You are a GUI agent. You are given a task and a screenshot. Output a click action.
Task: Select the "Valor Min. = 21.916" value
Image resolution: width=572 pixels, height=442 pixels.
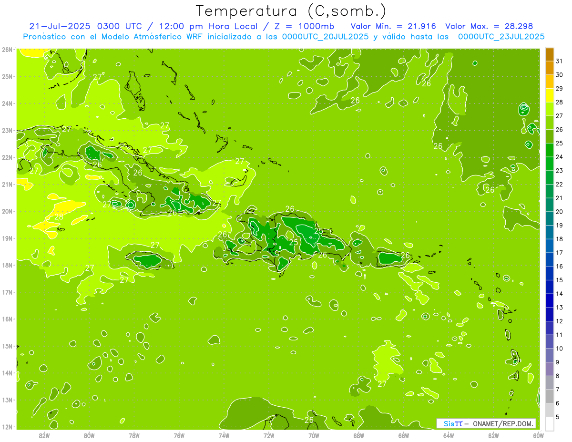click(x=394, y=26)
